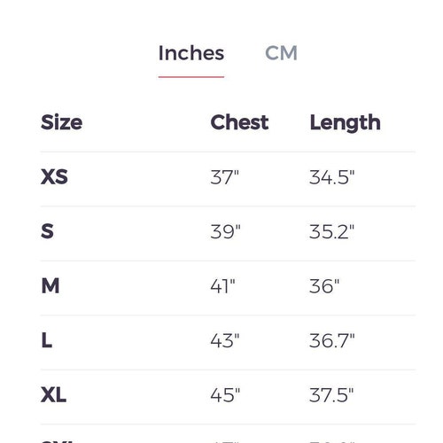Click the 36.7" length value
The image size is (443, 443).
(331, 340)
